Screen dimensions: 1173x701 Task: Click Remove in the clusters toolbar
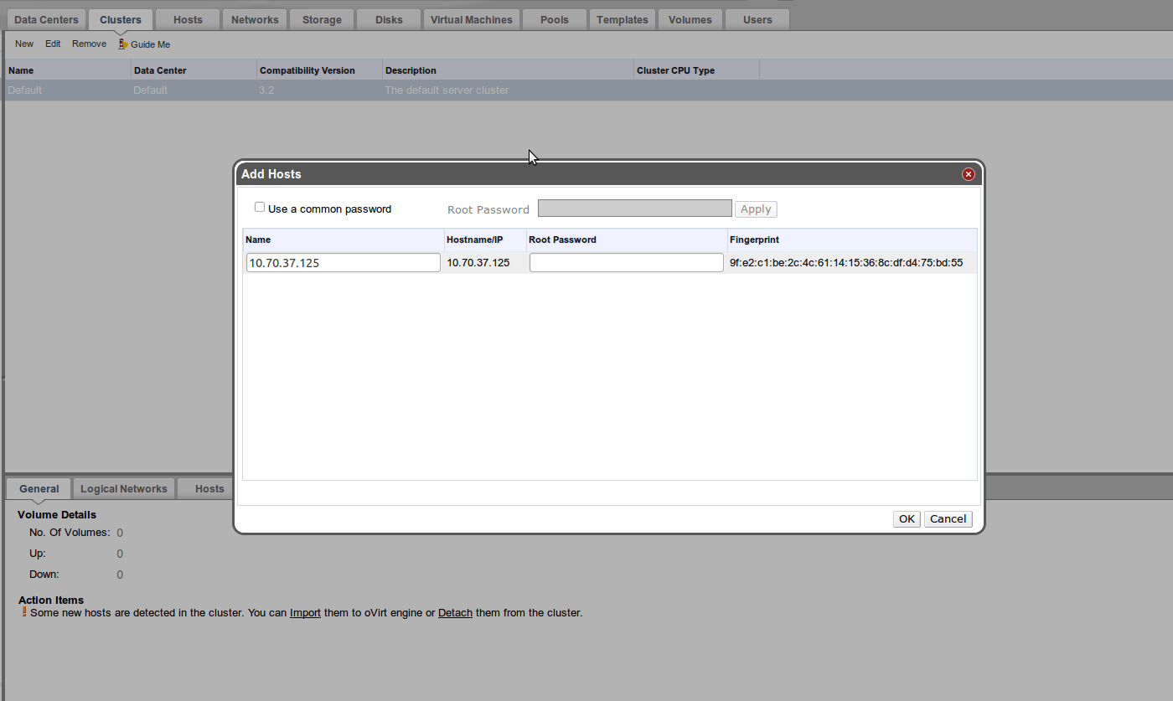(x=89, y=44)
